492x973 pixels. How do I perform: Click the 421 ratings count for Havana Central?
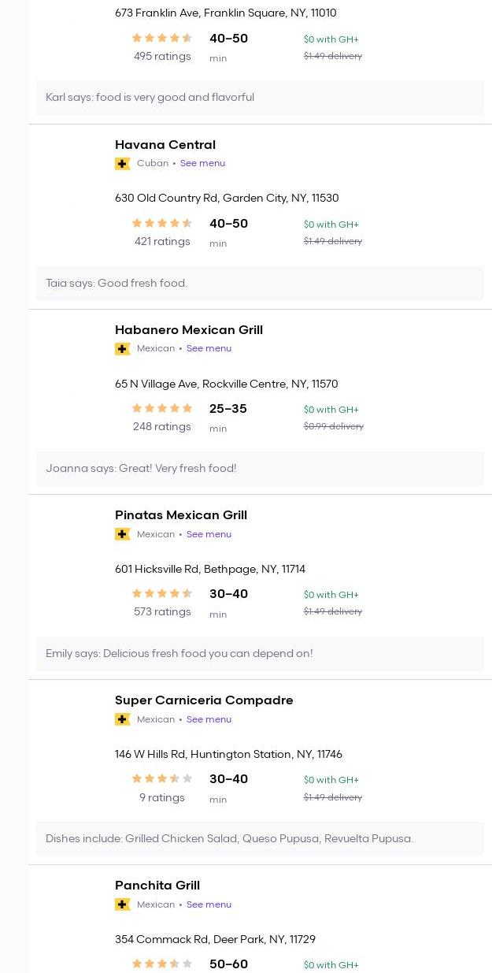pos(162,242)
